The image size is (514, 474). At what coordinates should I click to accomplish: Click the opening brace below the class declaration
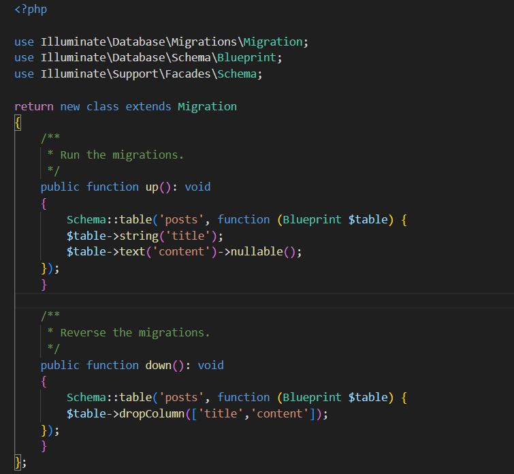18,123
